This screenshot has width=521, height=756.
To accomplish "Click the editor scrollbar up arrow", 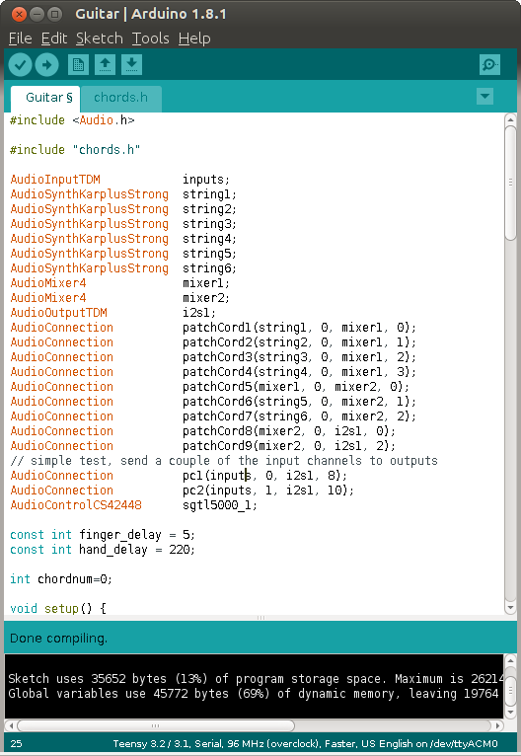I will pyautogui.click(x=510, y=119).
